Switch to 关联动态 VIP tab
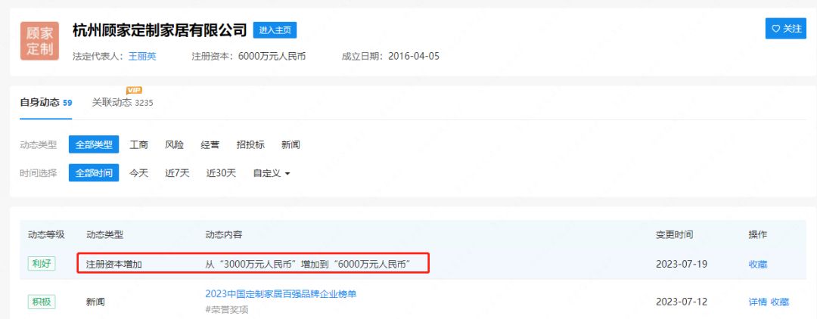Viewport: 817px width, 319px height. click(123, 103)
